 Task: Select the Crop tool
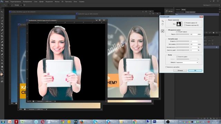tap(2, 24)
